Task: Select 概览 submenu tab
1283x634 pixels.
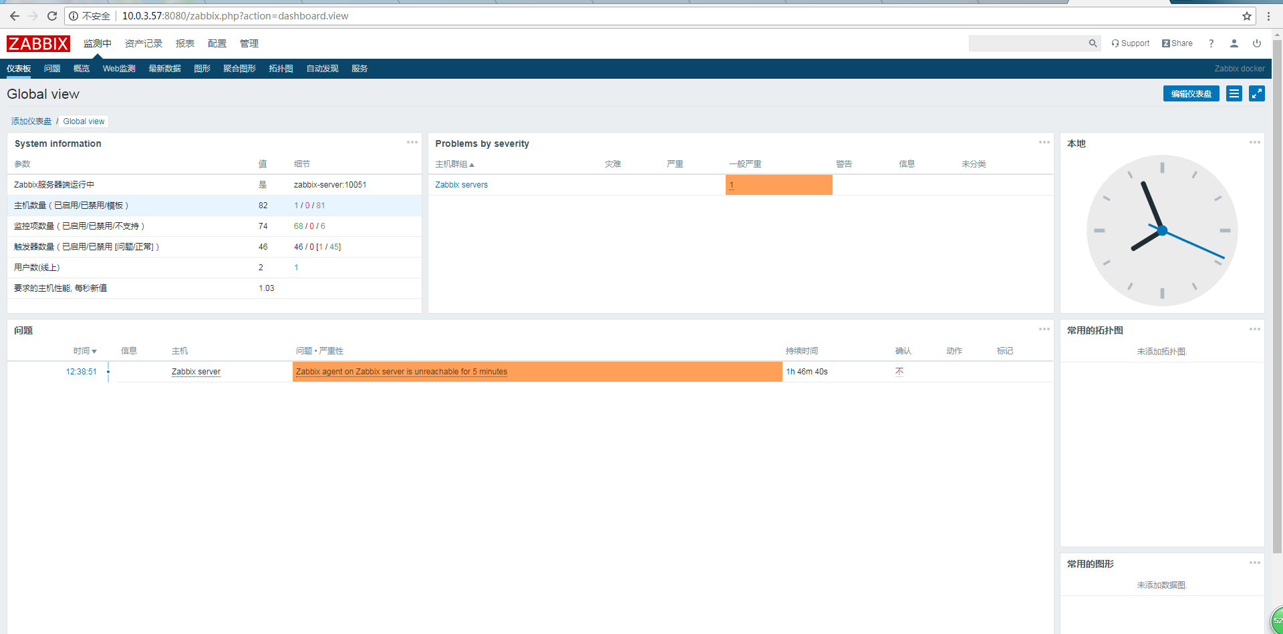Action: 82,69
